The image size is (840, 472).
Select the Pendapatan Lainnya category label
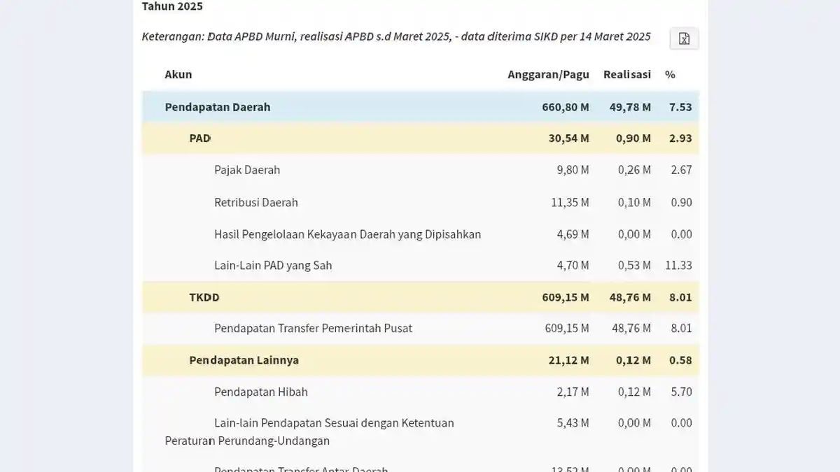coord(244,360)
